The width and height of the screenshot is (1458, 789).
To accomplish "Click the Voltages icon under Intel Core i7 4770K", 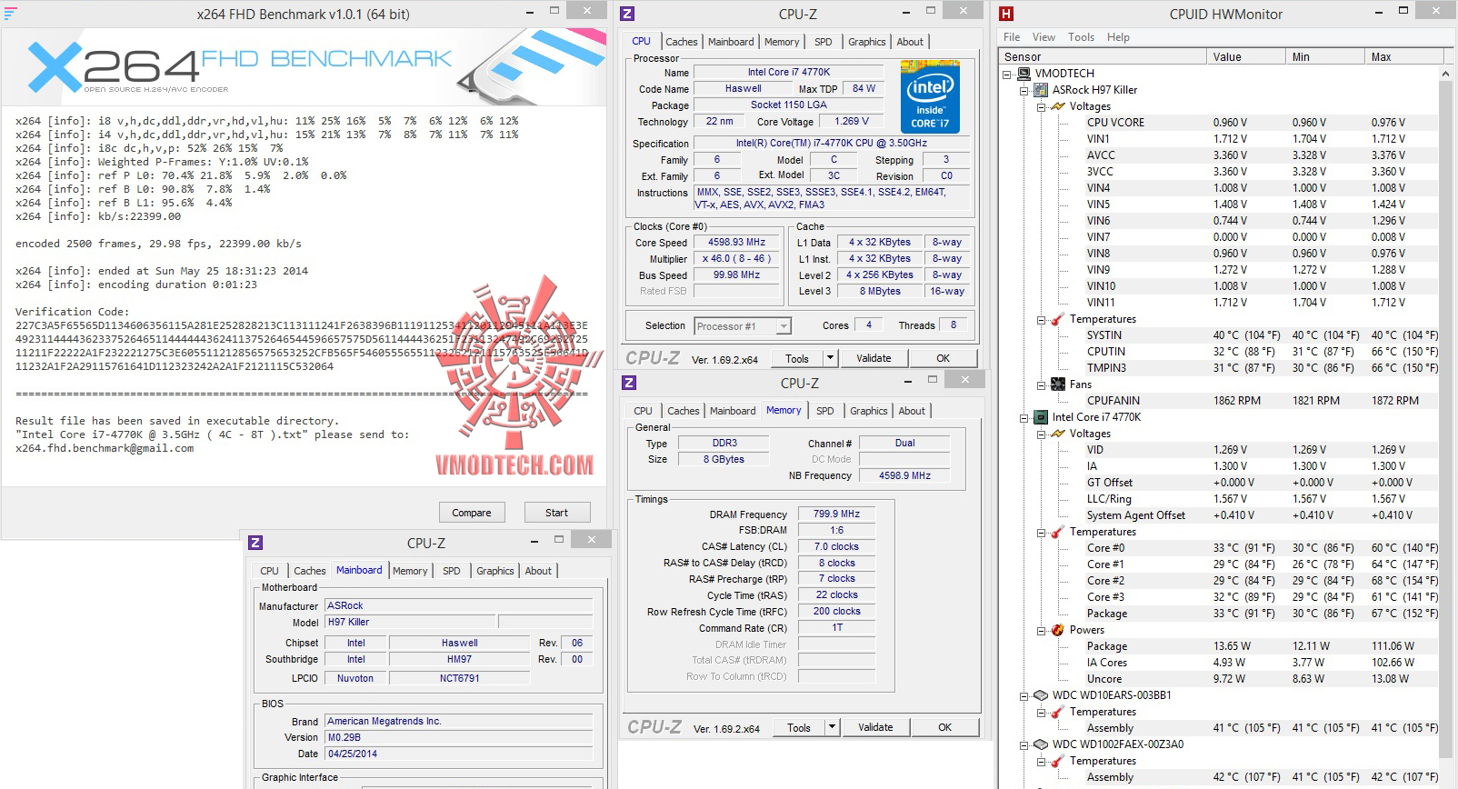I will (1058, 434).
